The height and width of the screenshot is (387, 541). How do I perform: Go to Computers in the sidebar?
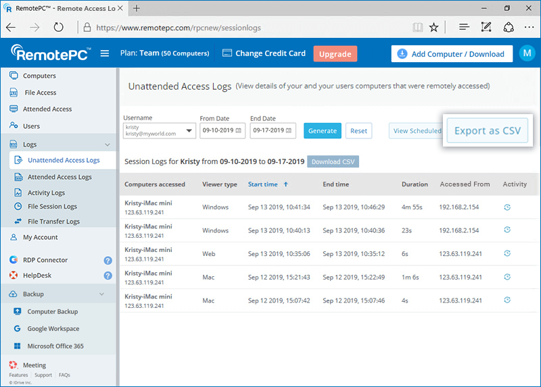39,76
